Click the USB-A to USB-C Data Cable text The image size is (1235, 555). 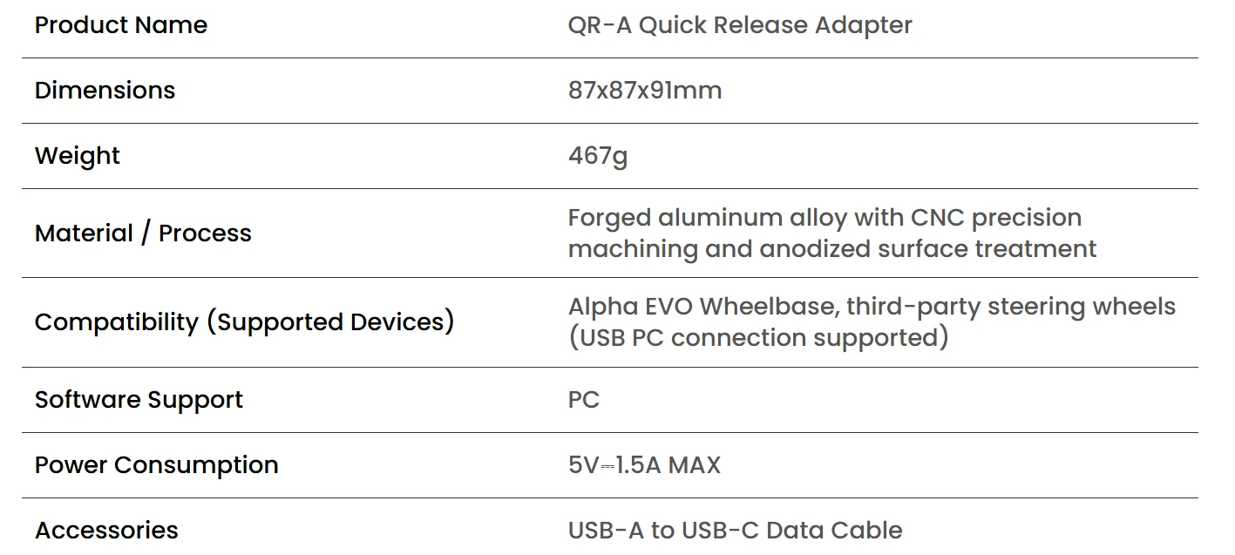point(735,530)
